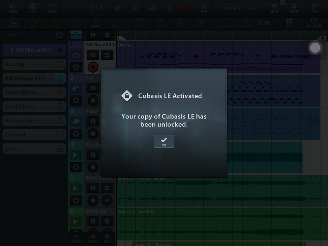The width and height of the screenshot is (328, 246).
Task: Open the Rec Mode options
Action: pos(314,23)
